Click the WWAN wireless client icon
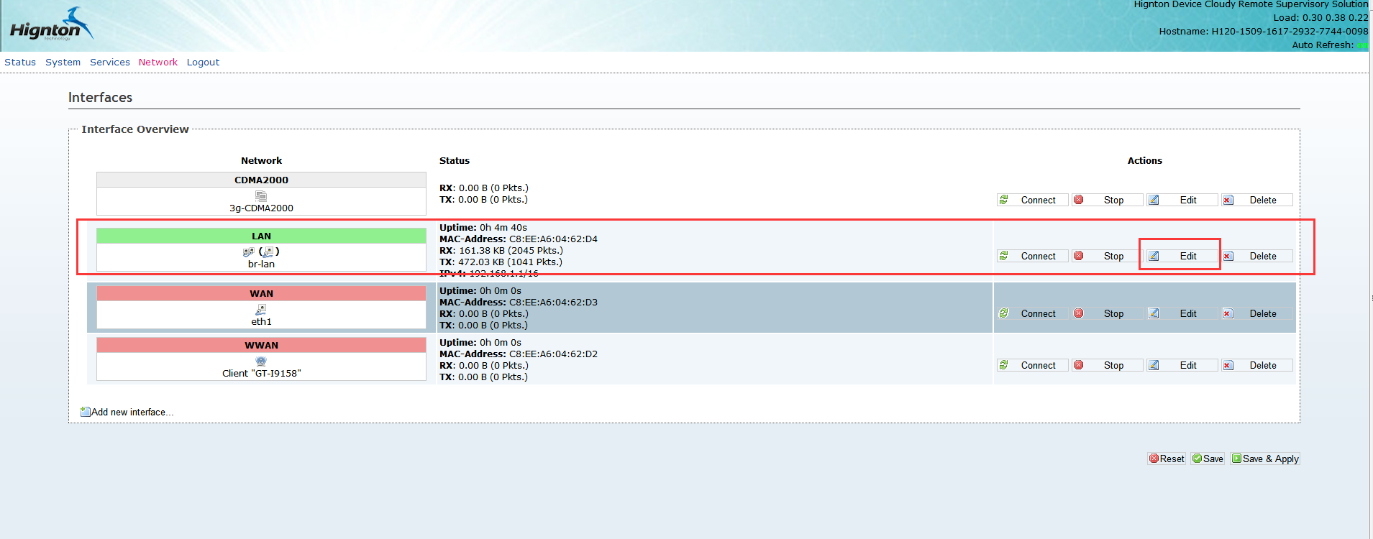Viewport: 1373px width, 539px height. pos(261,361)
